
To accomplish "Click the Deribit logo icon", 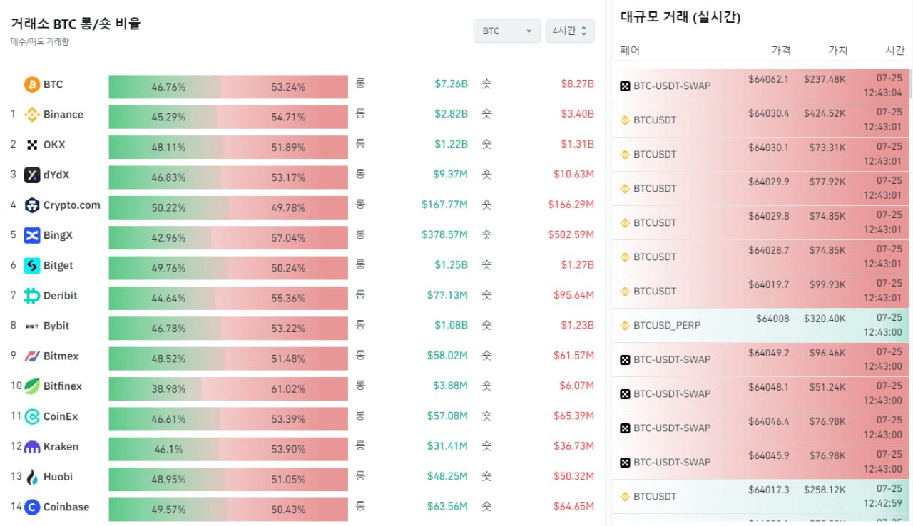I will click(x=32, y=296).
